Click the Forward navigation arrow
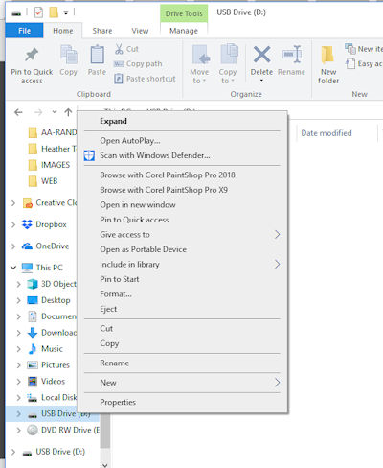Image resolution: width=383 pixels, height=468 pixels. (x=38, y=112)
